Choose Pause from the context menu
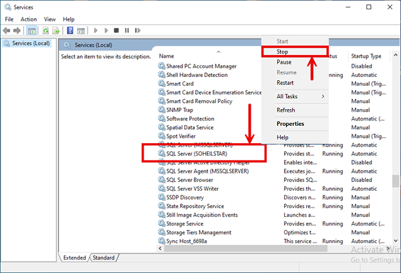 click(295, 62)
